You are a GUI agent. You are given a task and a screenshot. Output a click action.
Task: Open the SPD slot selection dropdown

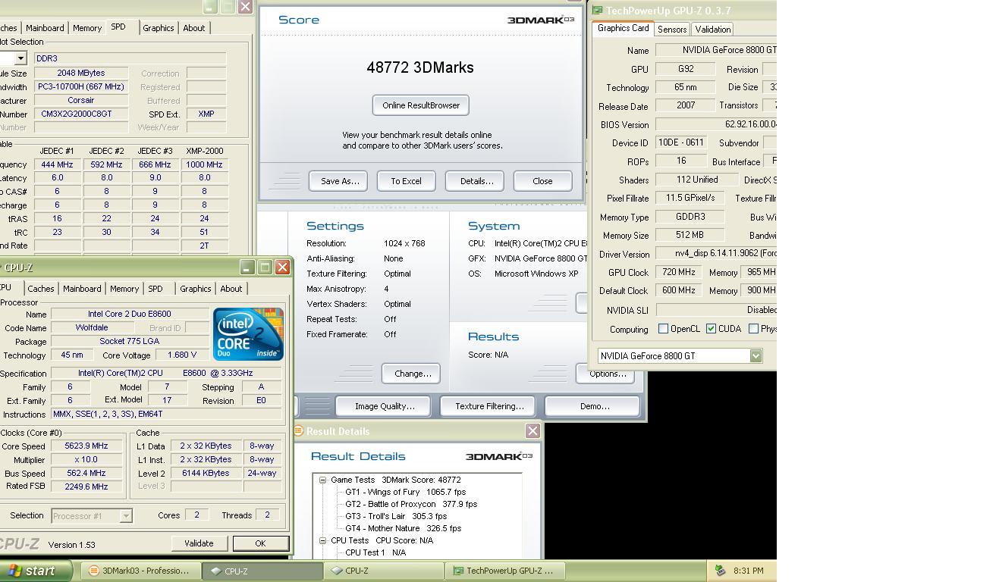[20, 58]
